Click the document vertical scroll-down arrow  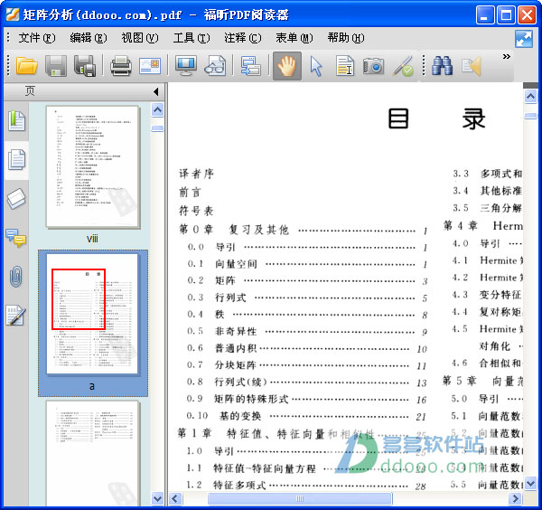point(530,484)
